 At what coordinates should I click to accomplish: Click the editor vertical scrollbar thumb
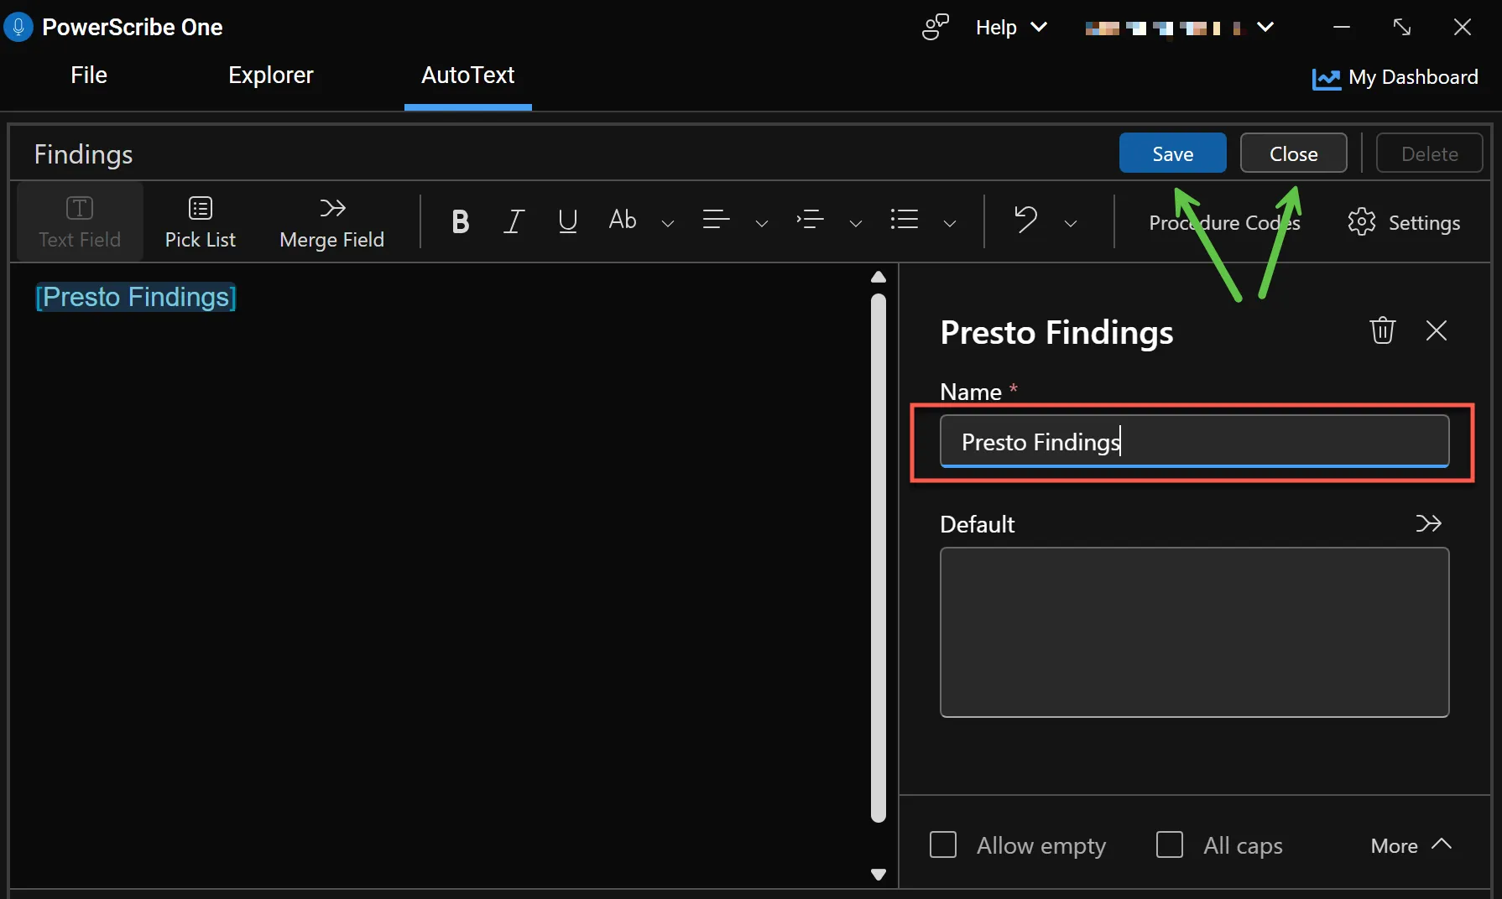tap(879, 558)
